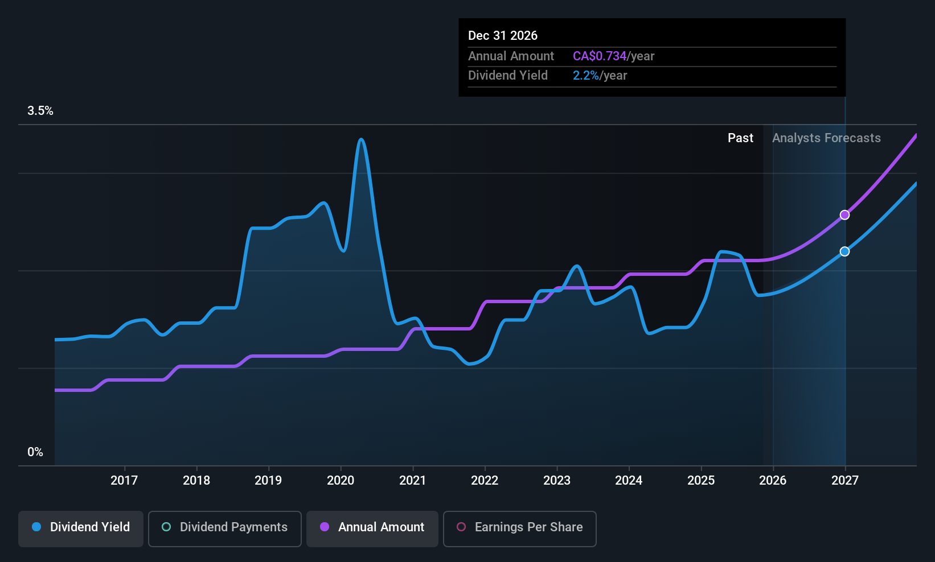Click the 0% y-axis label

click(x=35, y=452)
